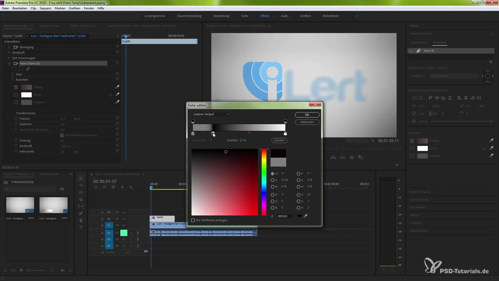Add marker in the timeline header
Image resolution: width=499 pixels, height=281 pixels.
(122, 187)
